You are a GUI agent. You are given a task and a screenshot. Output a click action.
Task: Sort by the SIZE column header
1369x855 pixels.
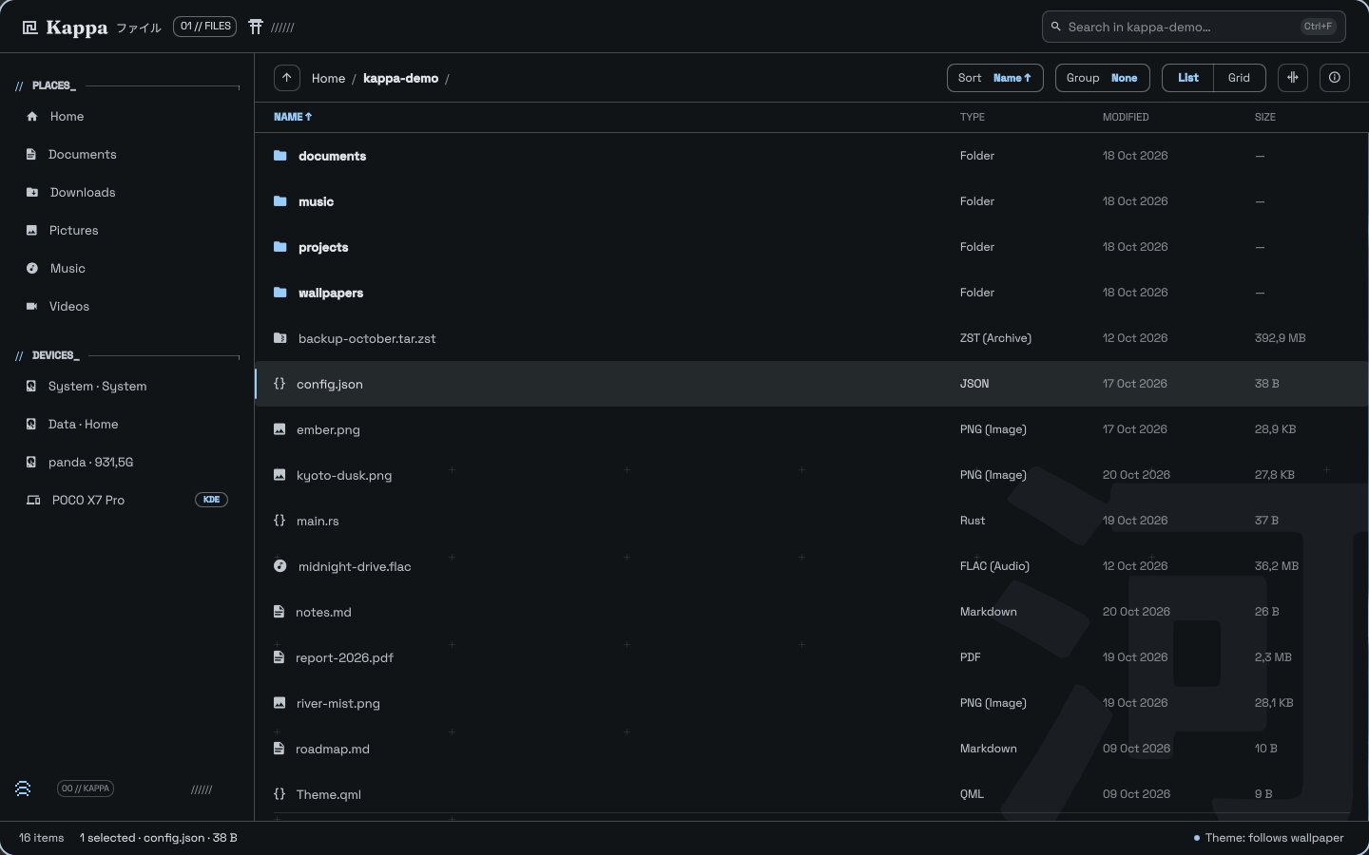[1265, 117]
